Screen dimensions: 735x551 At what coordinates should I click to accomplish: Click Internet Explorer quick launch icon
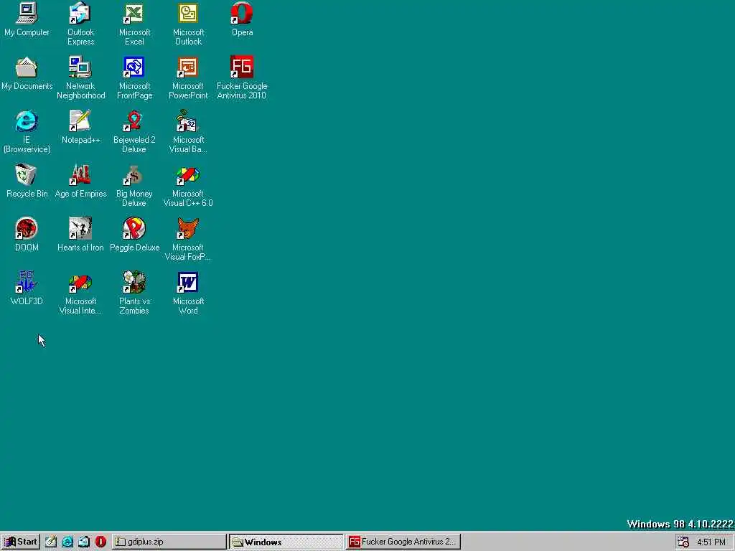(67, 542)
